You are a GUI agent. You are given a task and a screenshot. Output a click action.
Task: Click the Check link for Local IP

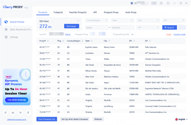click(68, 34)
